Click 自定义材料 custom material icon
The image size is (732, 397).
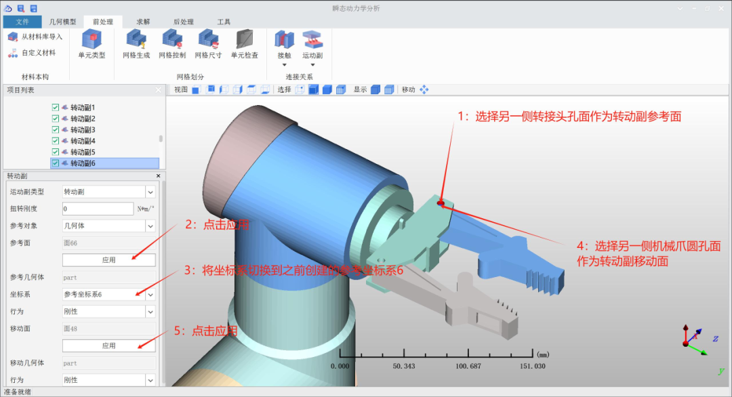point(13,54)
